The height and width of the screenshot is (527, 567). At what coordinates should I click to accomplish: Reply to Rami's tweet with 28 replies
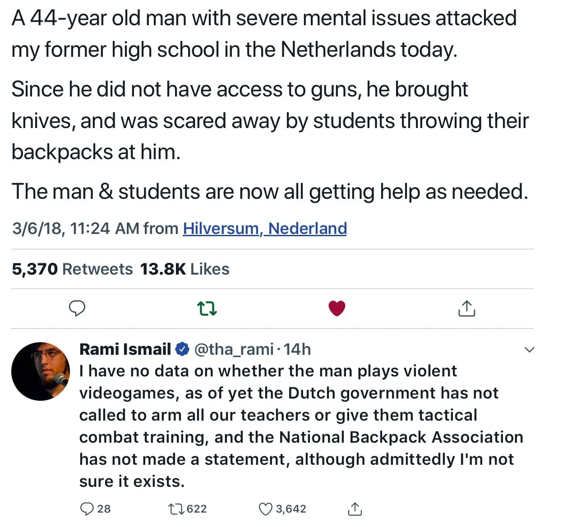click(x=87, y=509)
